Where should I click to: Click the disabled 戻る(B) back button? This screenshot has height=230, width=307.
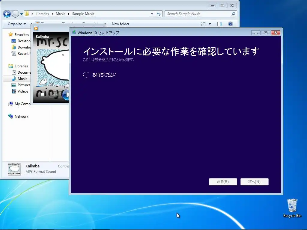[223, 182]
